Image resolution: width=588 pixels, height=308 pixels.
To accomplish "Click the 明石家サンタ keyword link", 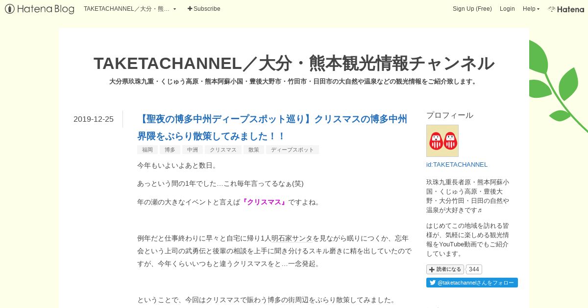I will pos(292,239).
